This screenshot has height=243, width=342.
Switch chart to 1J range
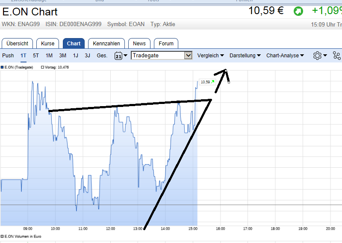pos(76,56)
